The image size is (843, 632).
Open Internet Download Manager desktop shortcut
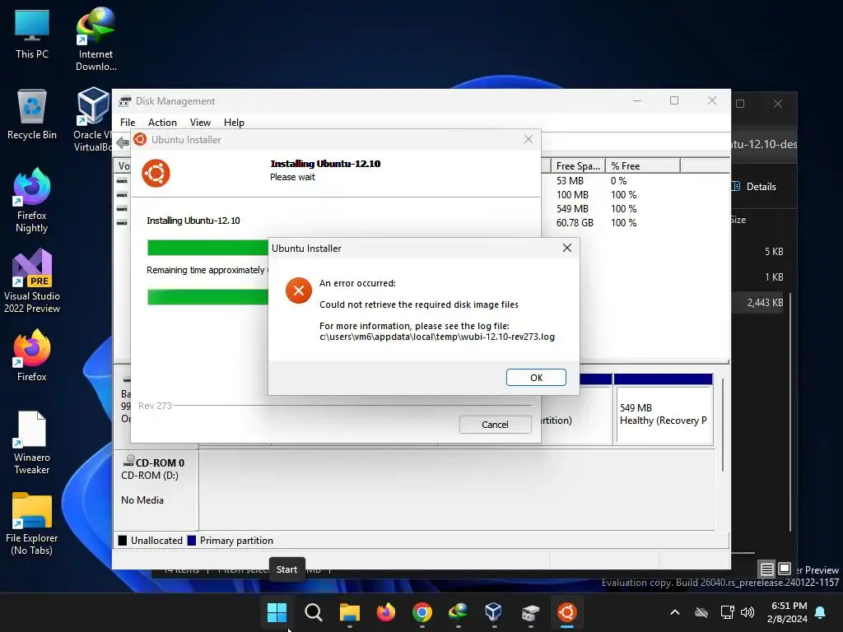(x=95, y=39)
